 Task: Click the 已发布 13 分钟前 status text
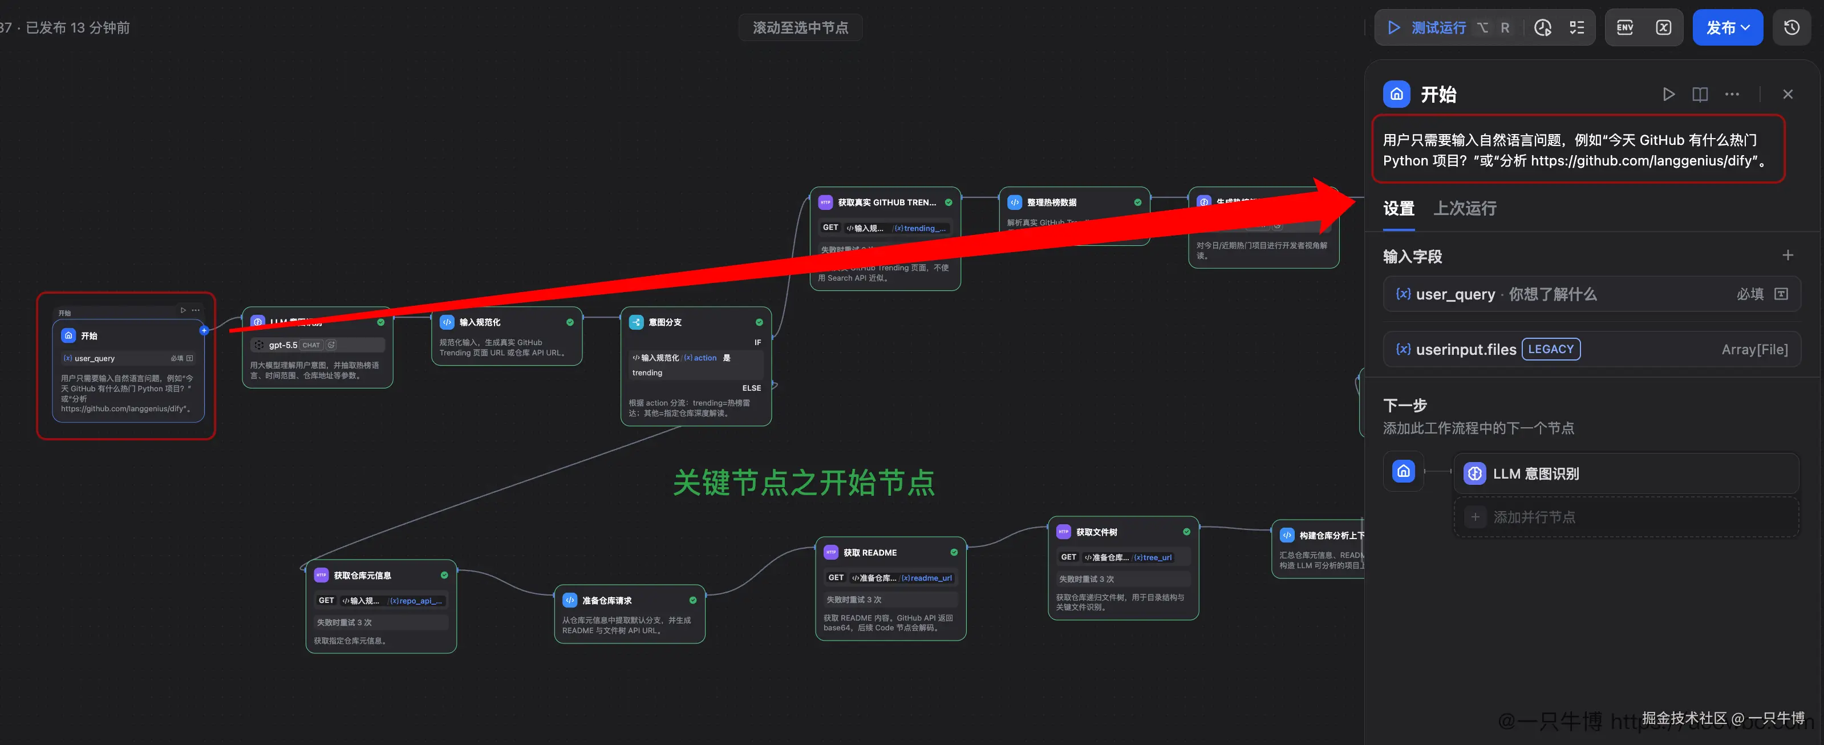(x=78, y=27)
